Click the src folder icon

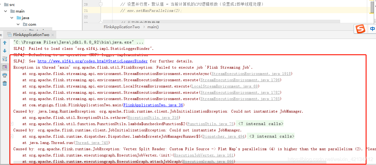click(x=6, y=4)
